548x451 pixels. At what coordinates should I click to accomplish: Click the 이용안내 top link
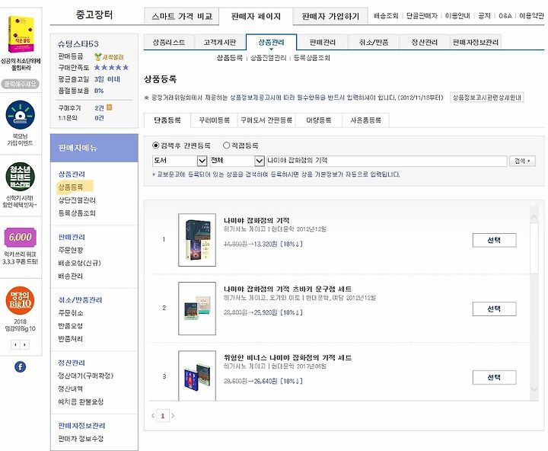click(x=457, y=16)
